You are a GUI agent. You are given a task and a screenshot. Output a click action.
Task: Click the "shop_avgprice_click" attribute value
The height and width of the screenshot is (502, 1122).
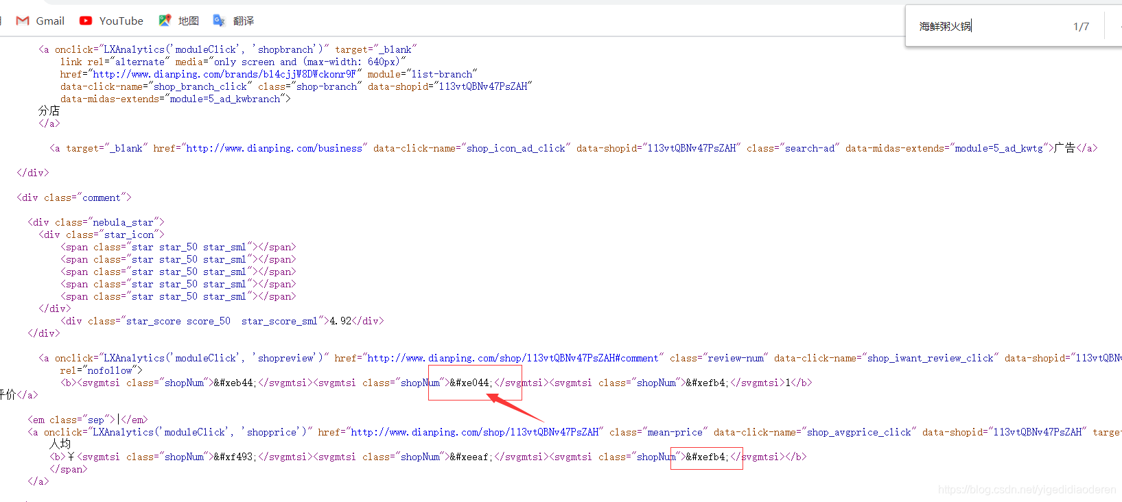pyautogui.click(x=859, y=432)
